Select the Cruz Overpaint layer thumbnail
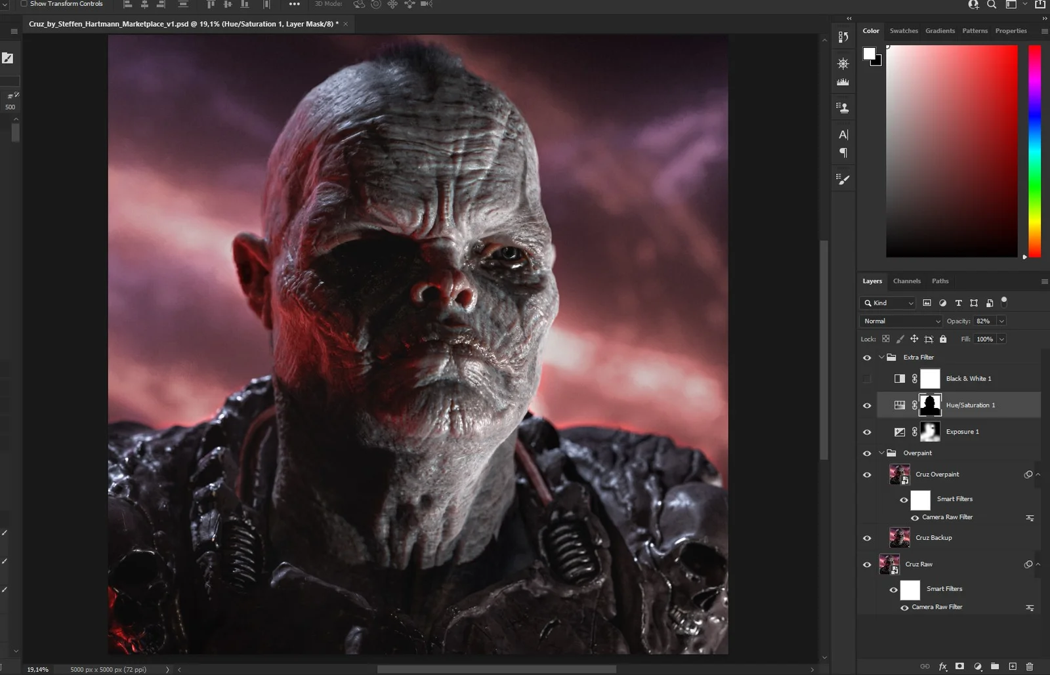The height and width of the screenshot is (675, 1050). [x=900, y=474]
